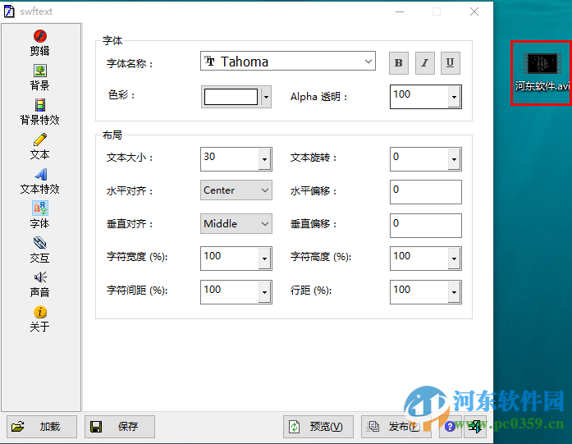The height and width of the screenshot is (444, 572).
Task: Open the 声音 sound section
Action: (x=39, y=284)
